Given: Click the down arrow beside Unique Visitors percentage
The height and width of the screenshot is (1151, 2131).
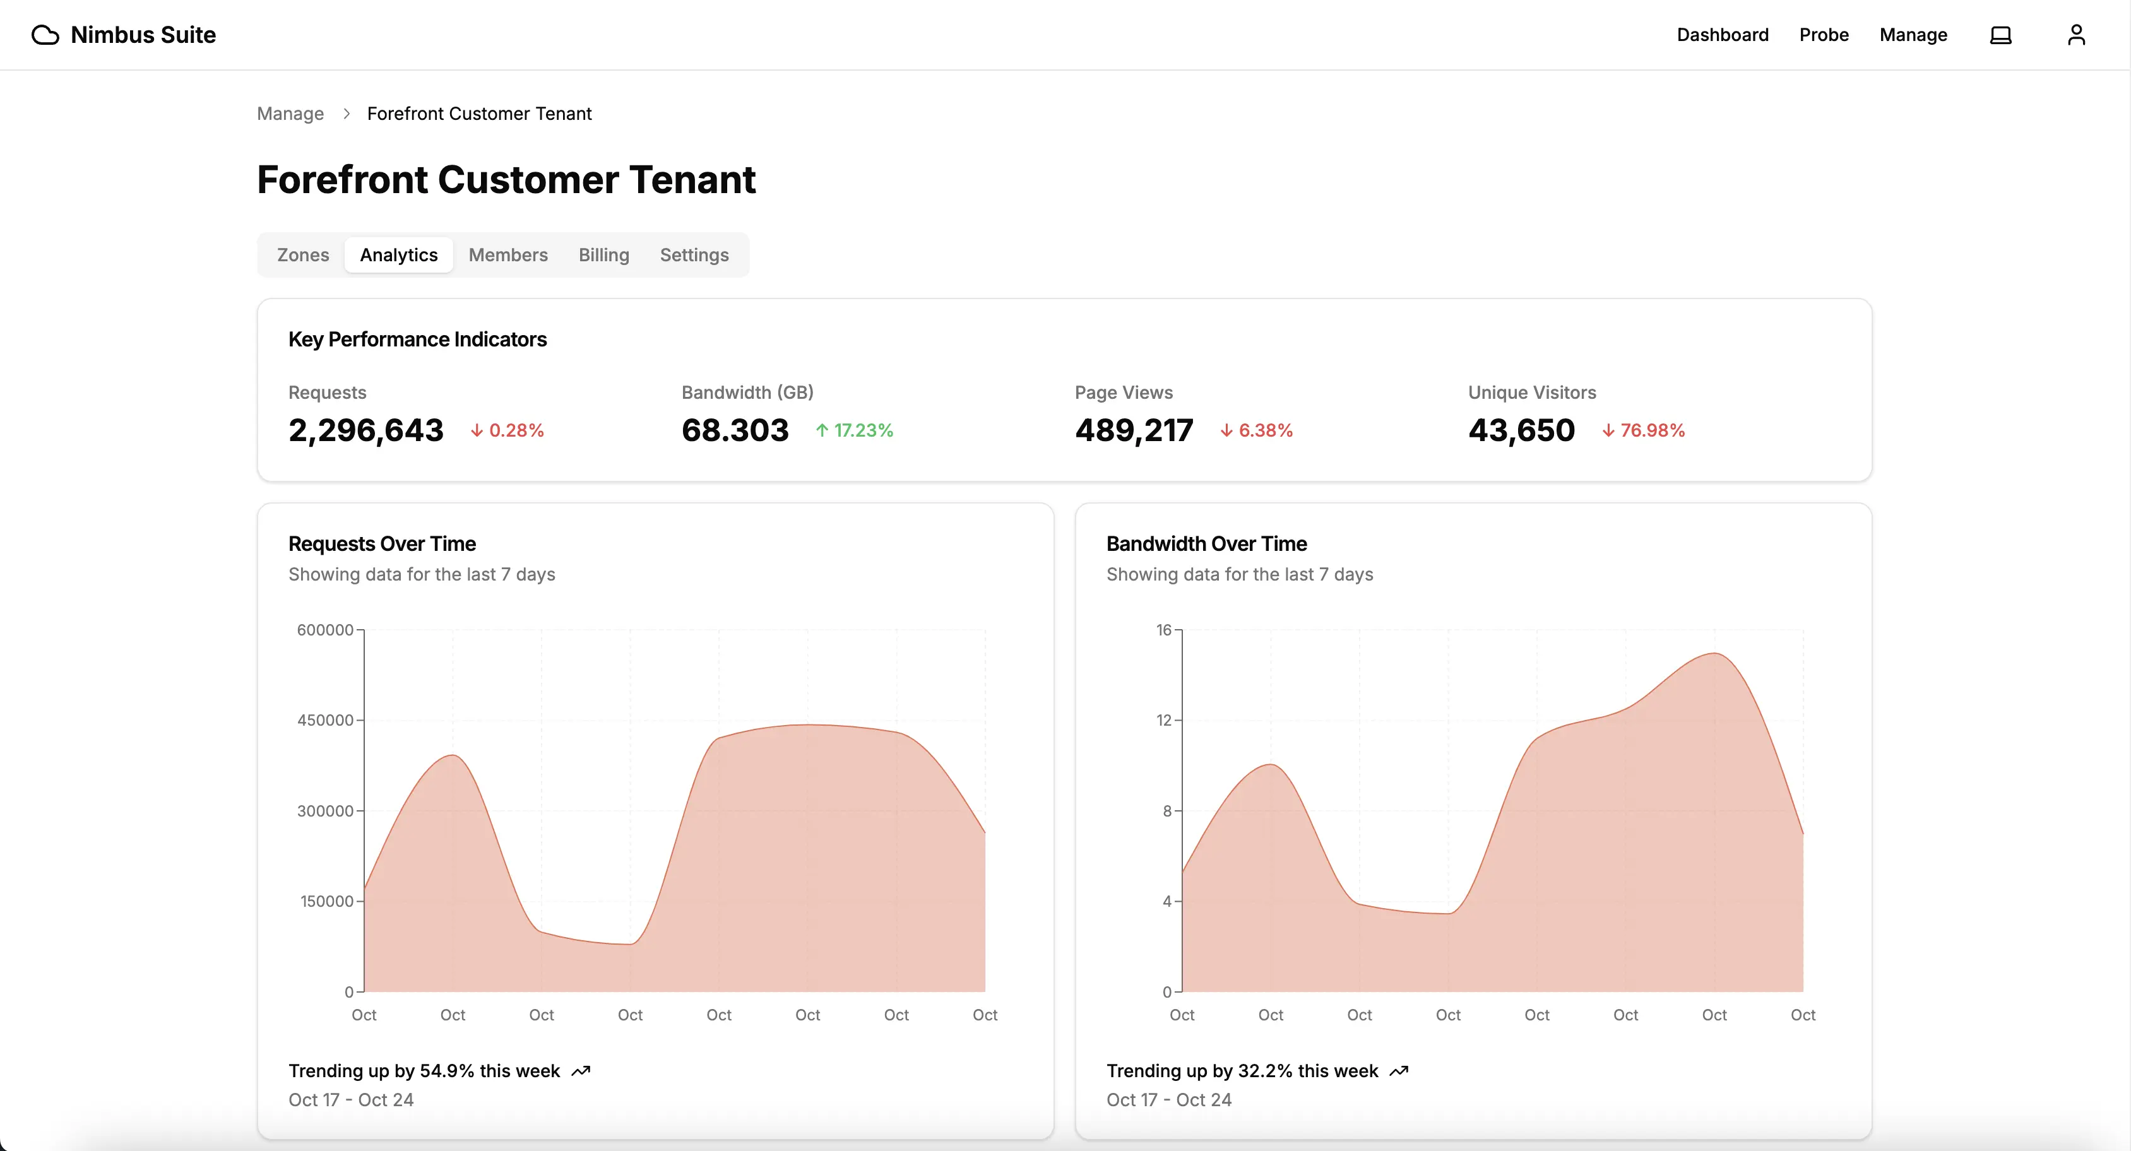Looking at the screenshot, I should click(x=1608, y=431).
